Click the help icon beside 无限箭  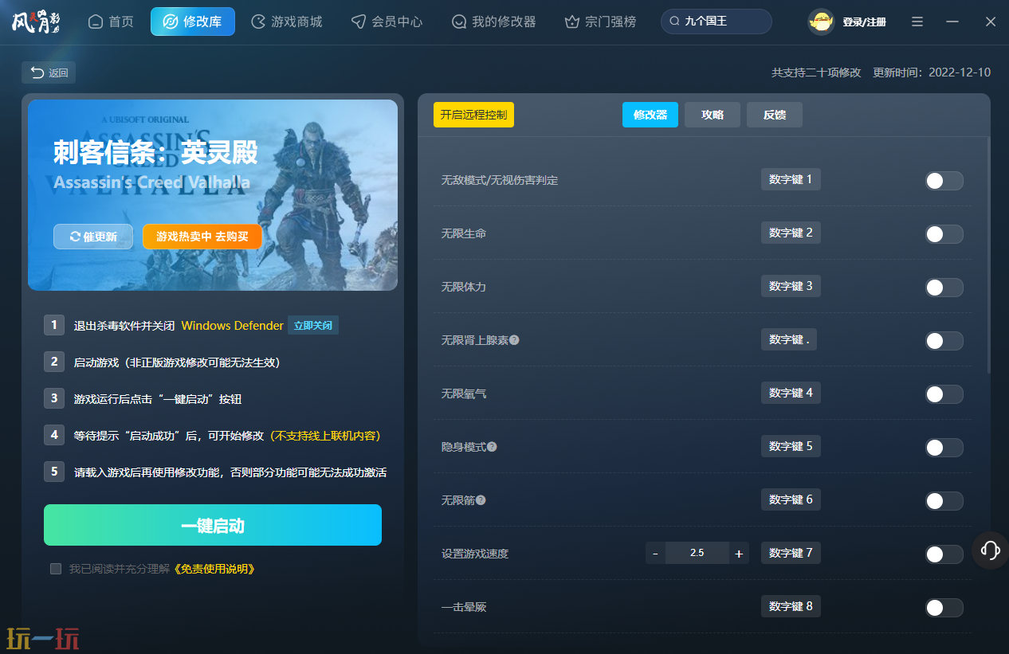pyautogui.click(x=481, y=500)
